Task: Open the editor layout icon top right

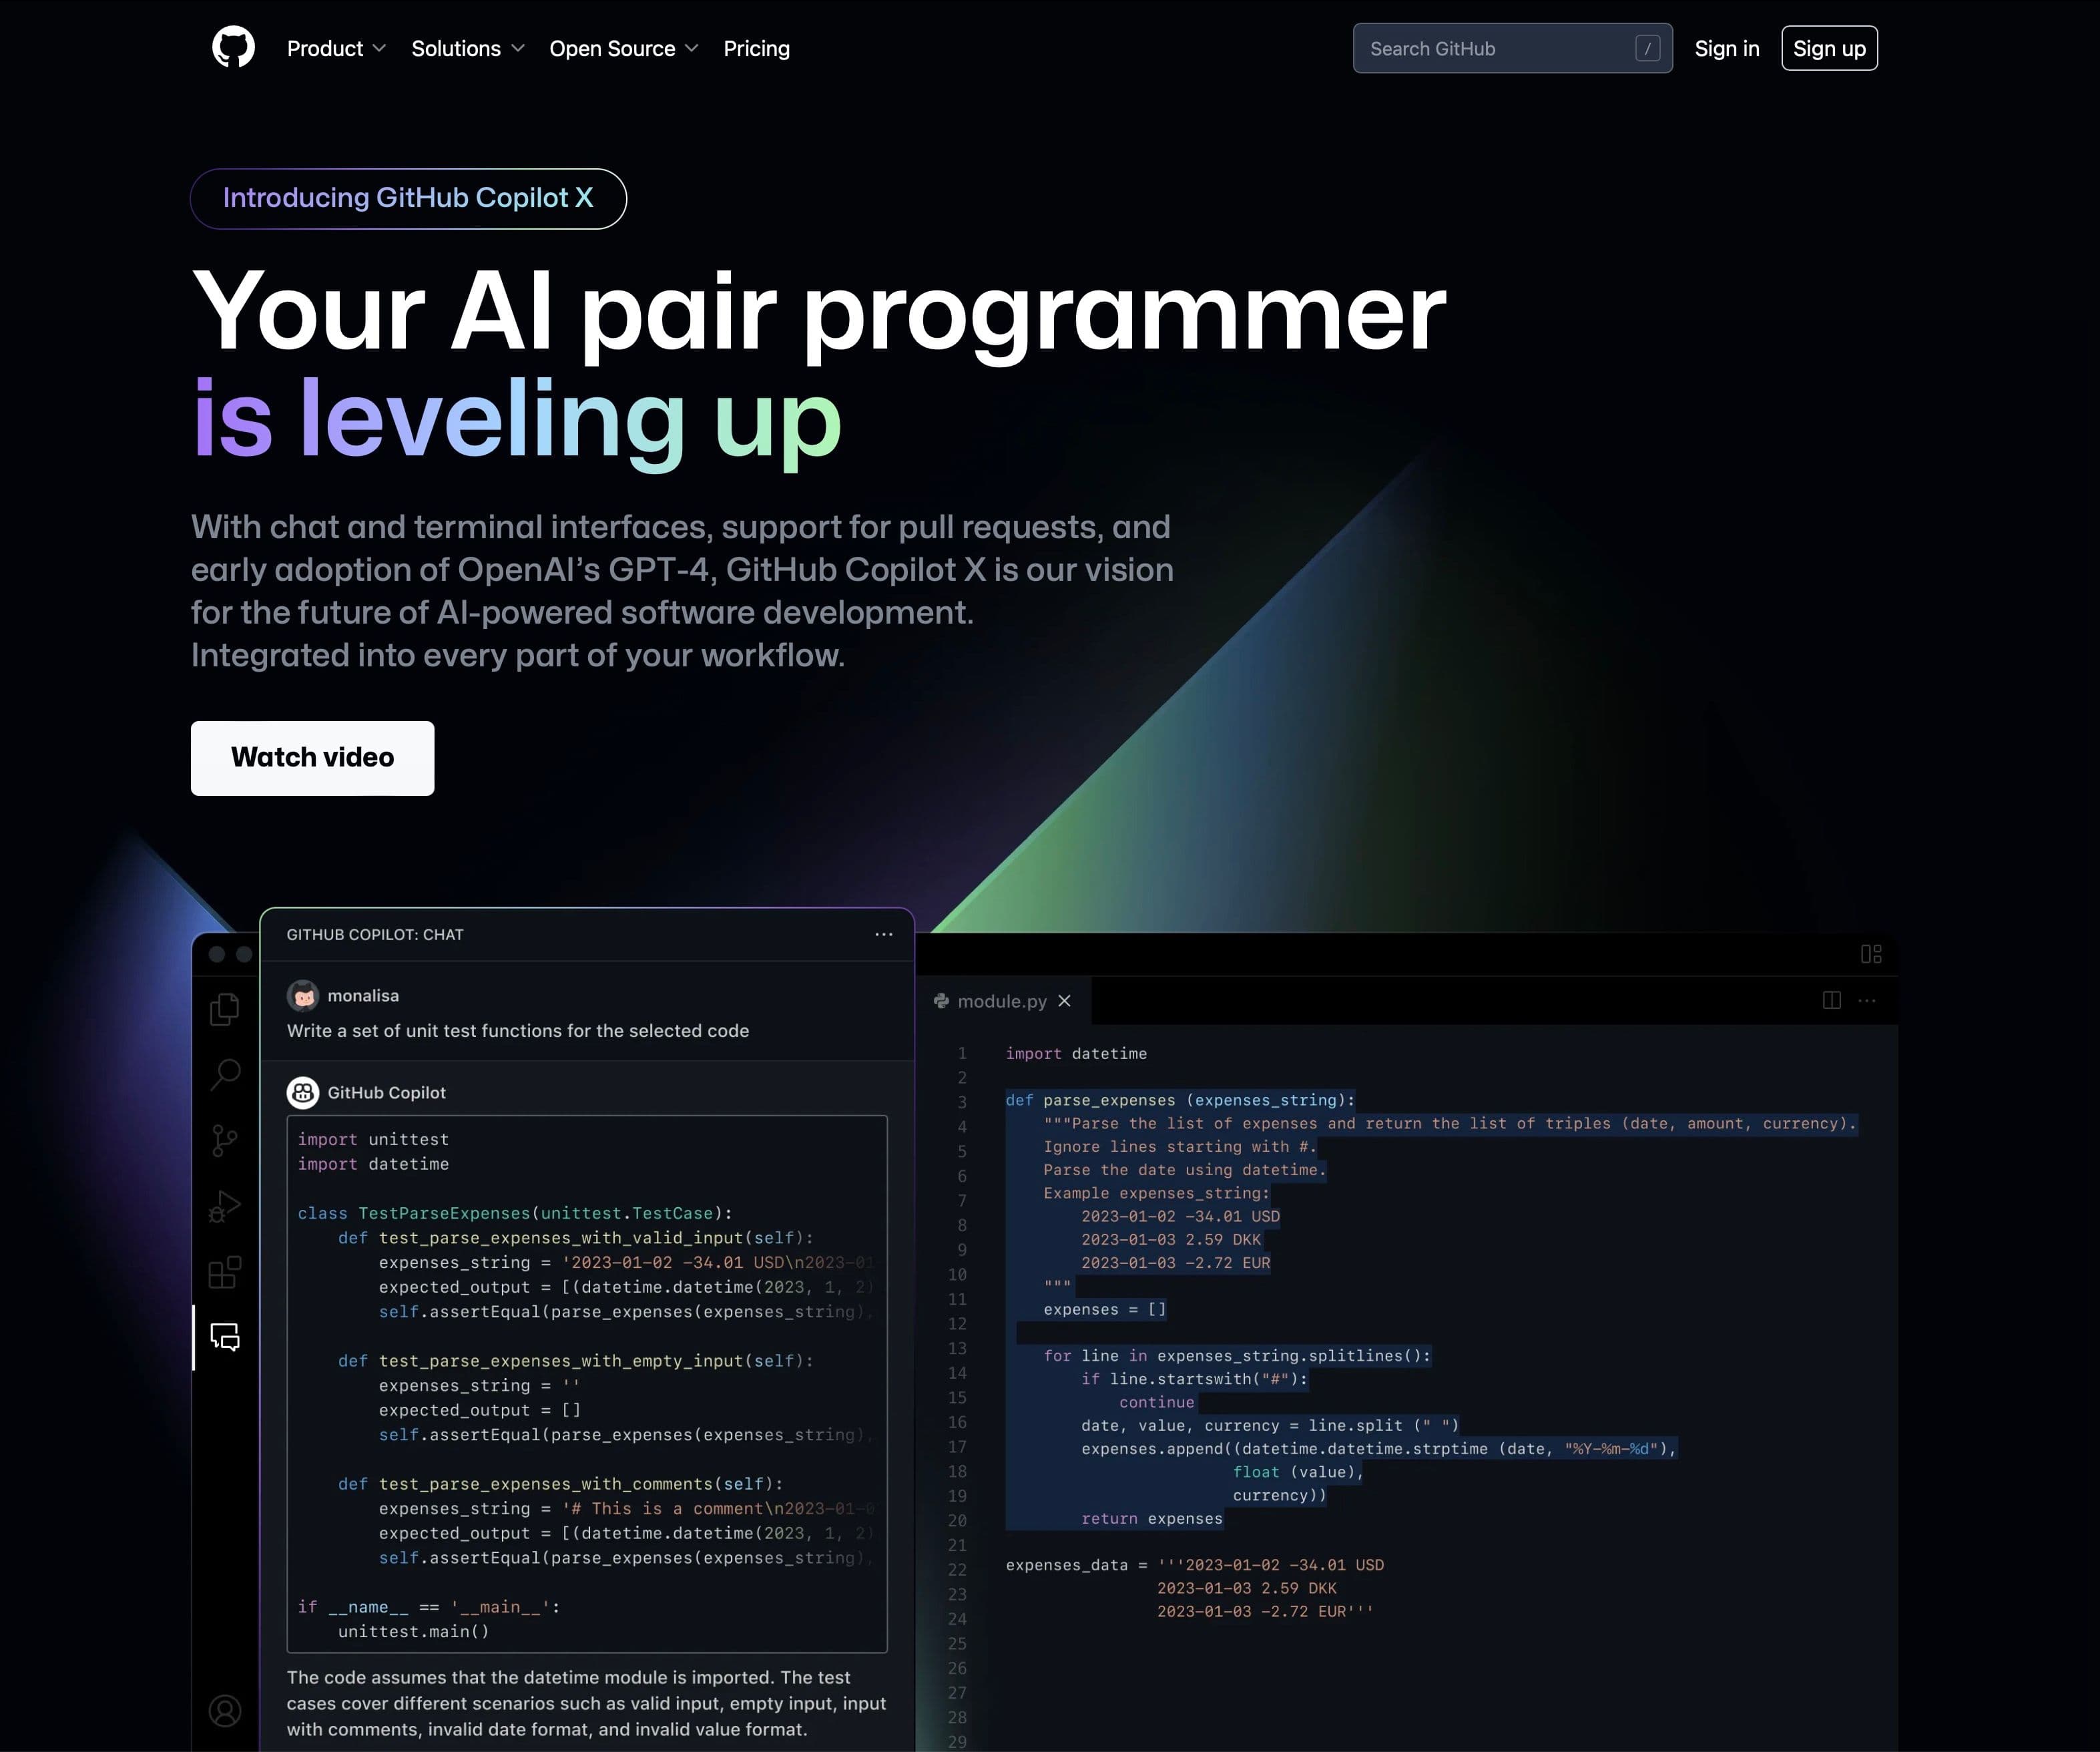Action: click(1870, 954)
